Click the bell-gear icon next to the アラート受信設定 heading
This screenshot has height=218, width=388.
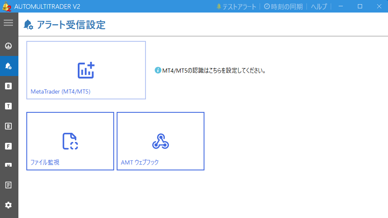click(x=28, y=25)
